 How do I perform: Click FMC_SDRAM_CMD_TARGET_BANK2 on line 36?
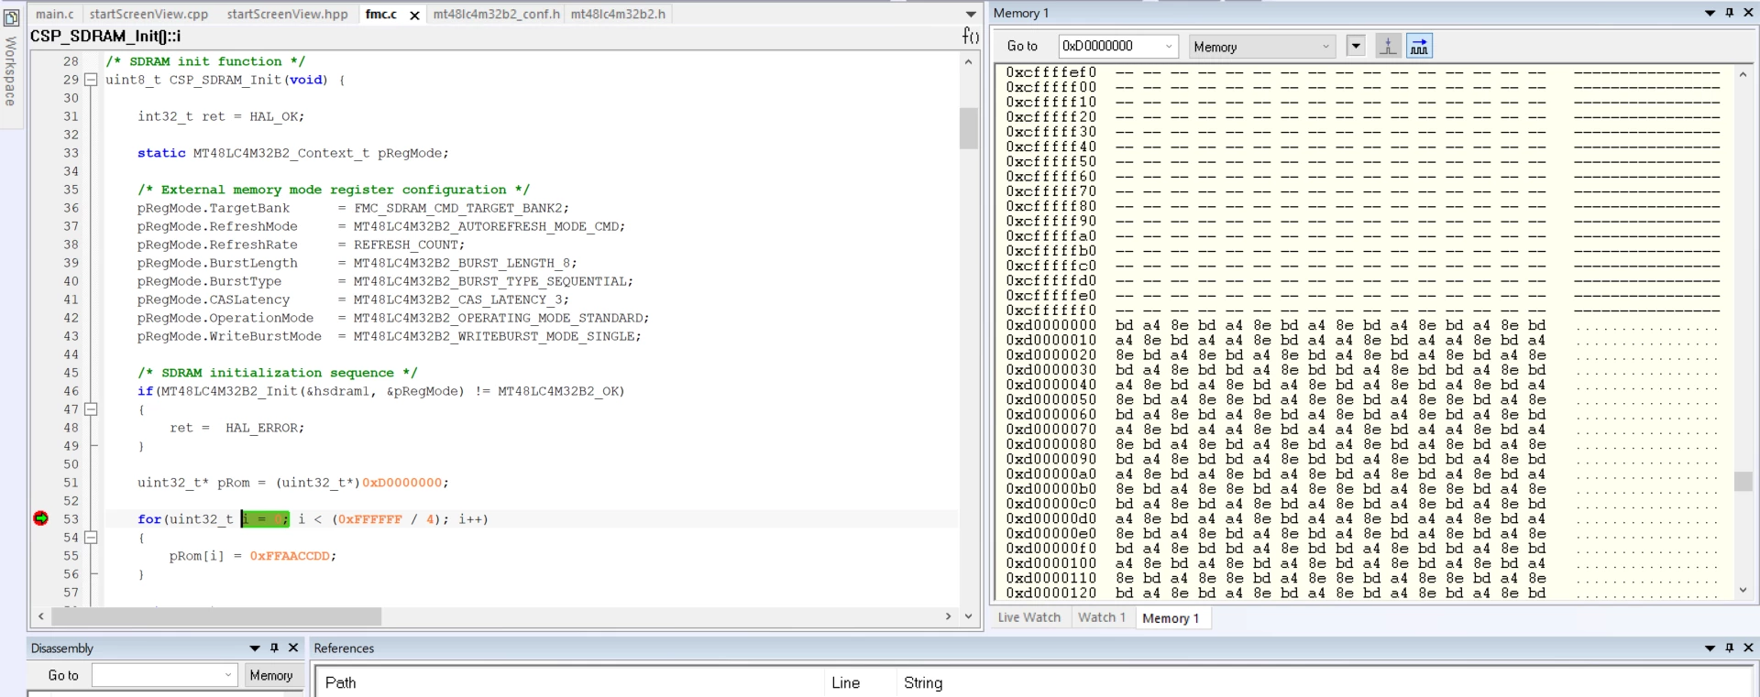457,208
